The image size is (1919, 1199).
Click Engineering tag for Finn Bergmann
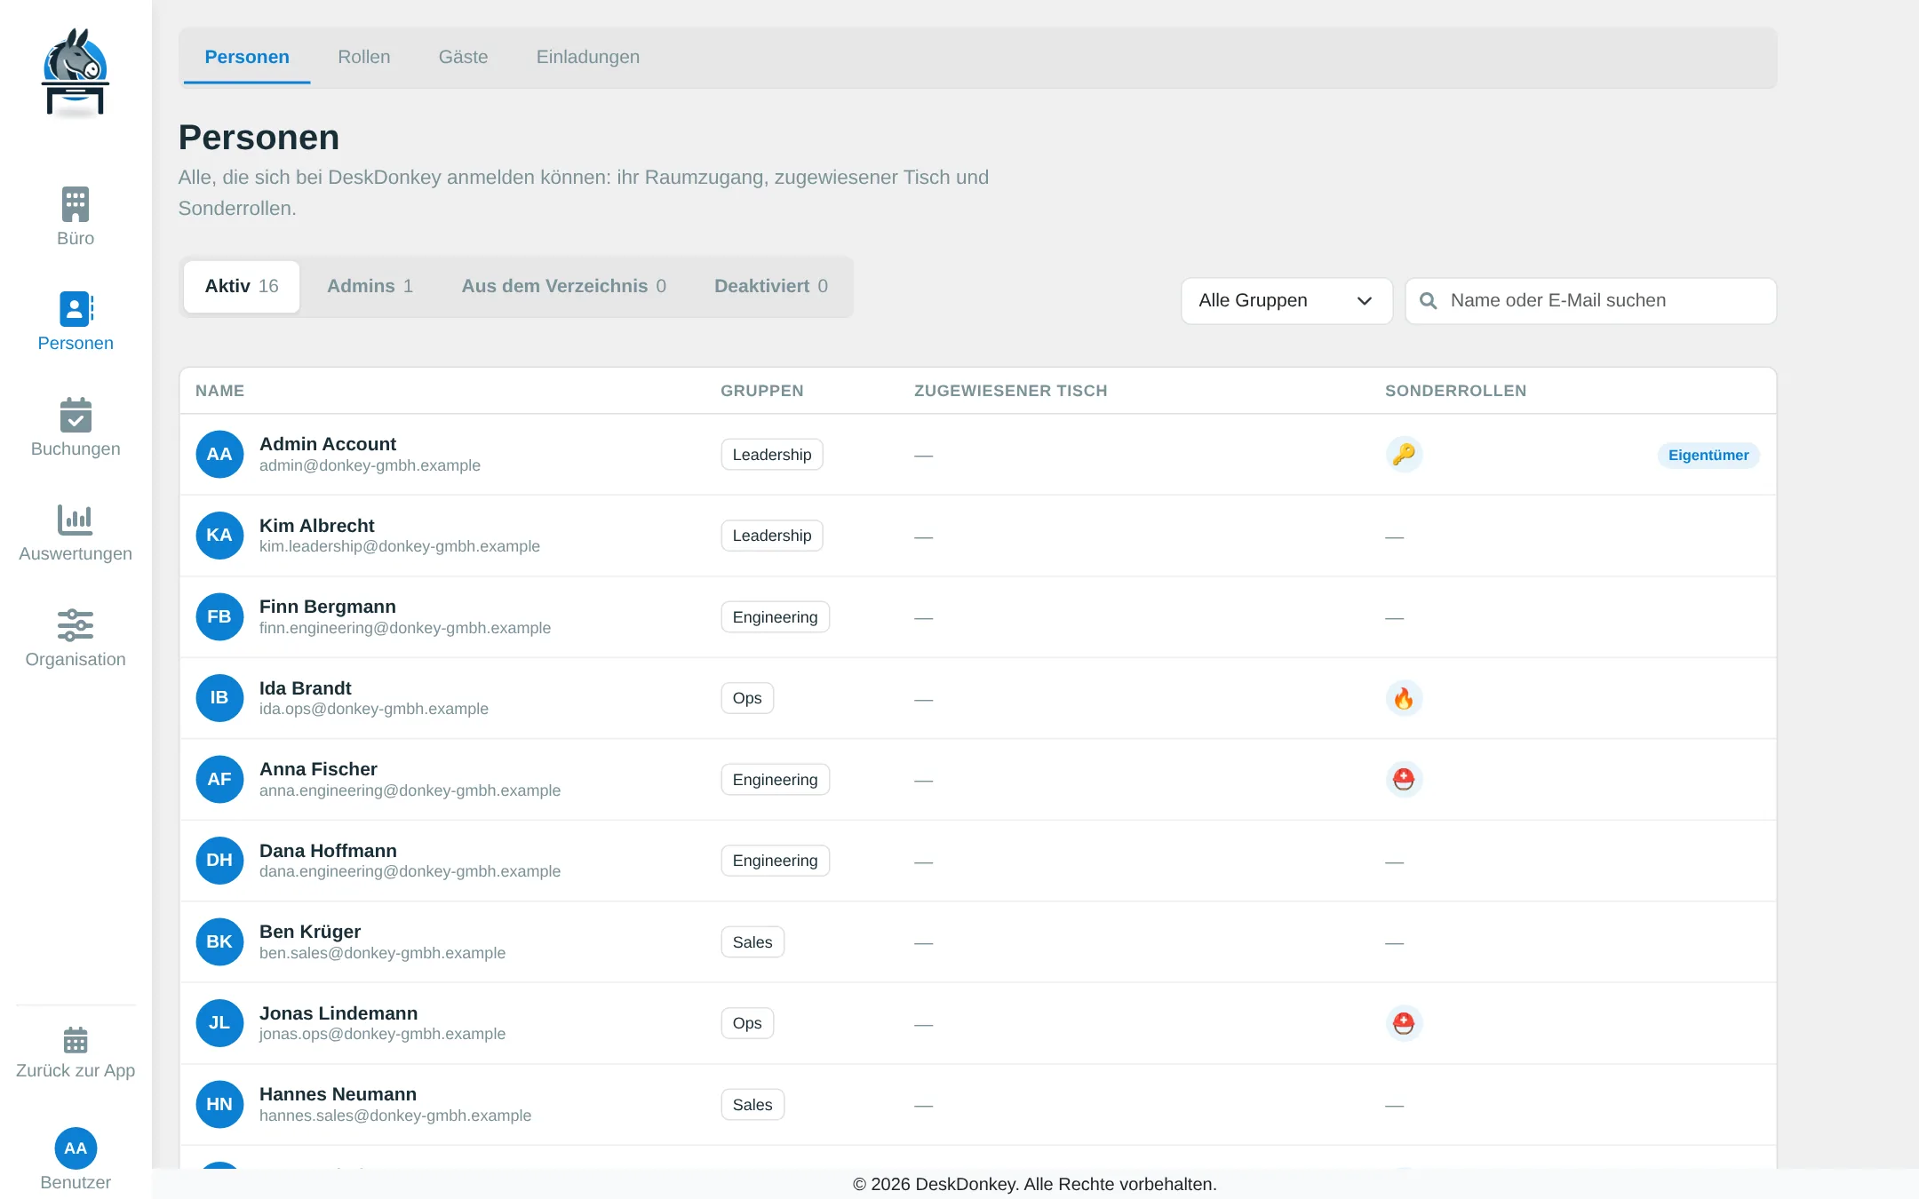pos(775,617)
